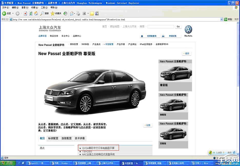Screen dimensions: 240x166
Task: Click the 首页 top link
Action: coord(104,26)
